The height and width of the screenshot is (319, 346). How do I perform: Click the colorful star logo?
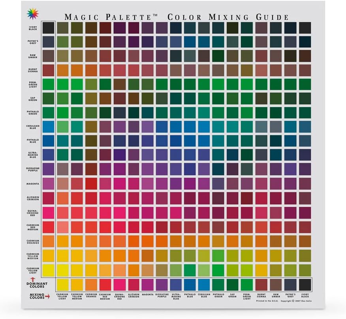click(32, 14)
